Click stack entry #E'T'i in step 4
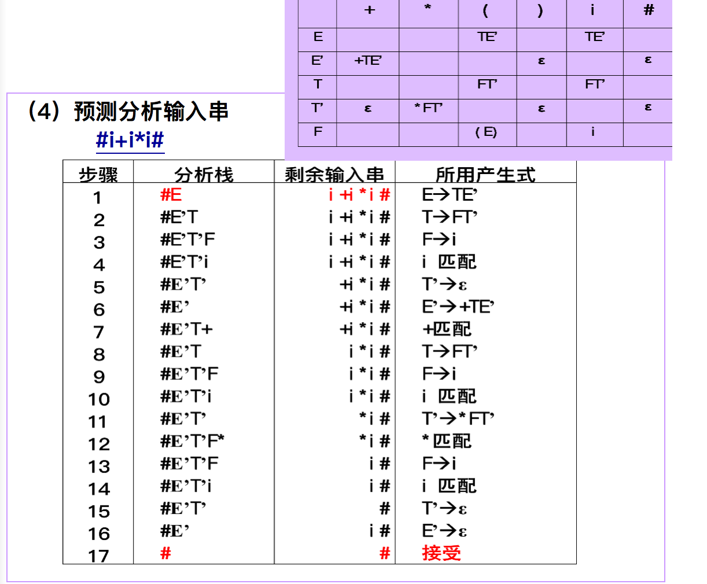Viewport: 707px width, 584px height. pyautogui.click(x=185, y=262)
